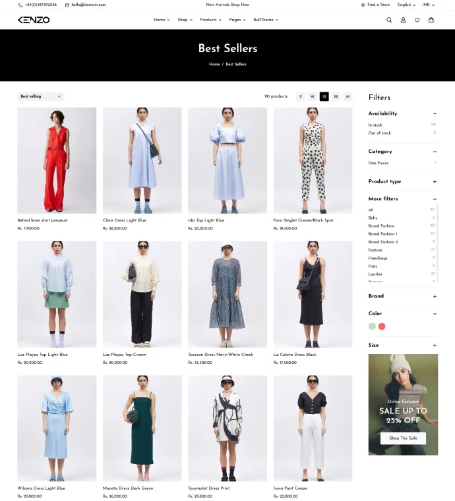Switch to single-column grid view

(x=300, y=96)
